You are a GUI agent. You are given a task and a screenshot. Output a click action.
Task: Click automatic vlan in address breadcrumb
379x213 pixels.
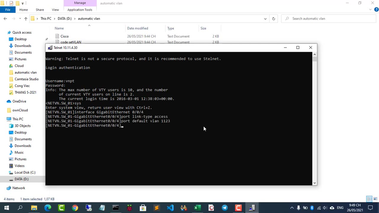tap(89, 19)
